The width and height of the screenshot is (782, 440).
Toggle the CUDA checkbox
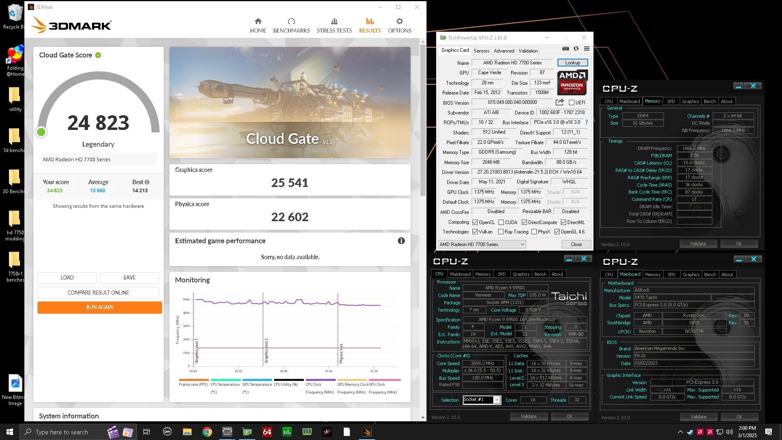[x=501, y=222]
